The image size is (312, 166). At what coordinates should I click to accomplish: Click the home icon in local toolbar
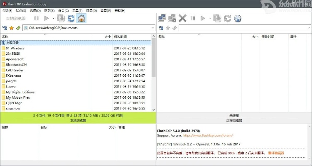point(81,18)
